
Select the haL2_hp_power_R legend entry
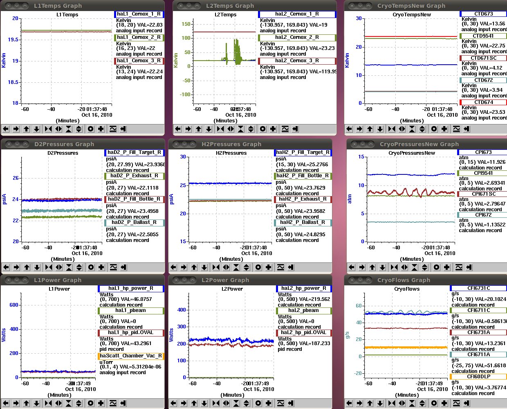[304, 288]
